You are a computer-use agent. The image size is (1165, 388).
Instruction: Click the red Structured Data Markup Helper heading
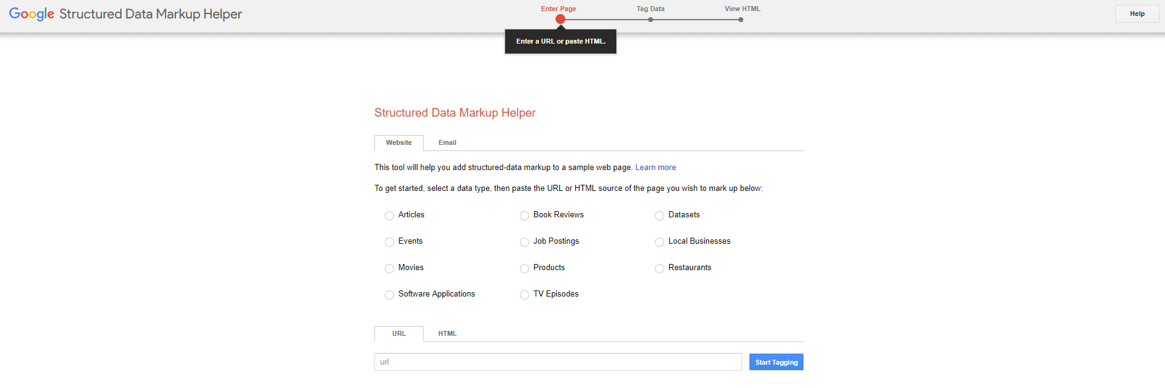(455, 113)
